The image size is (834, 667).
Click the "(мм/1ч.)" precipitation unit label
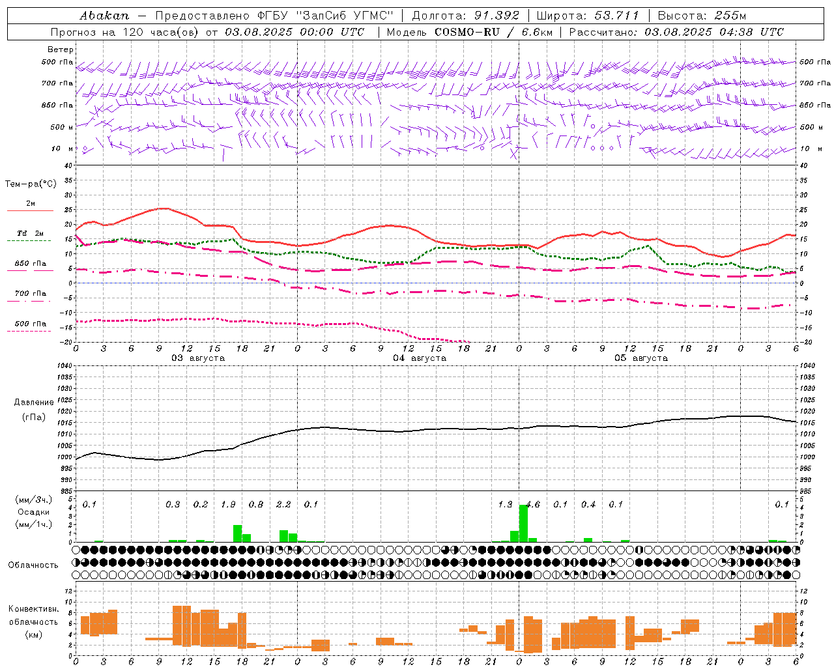[33, 524]
